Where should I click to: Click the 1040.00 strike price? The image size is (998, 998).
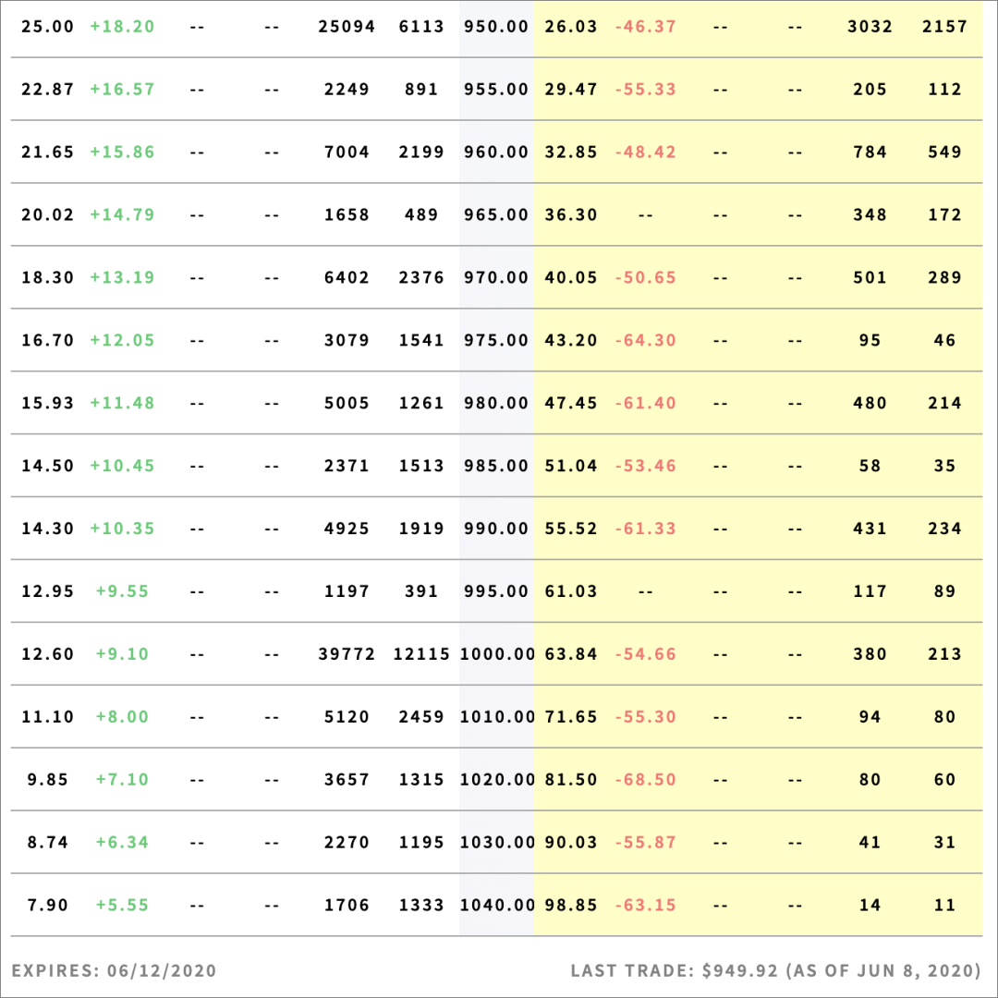point(497,906)
